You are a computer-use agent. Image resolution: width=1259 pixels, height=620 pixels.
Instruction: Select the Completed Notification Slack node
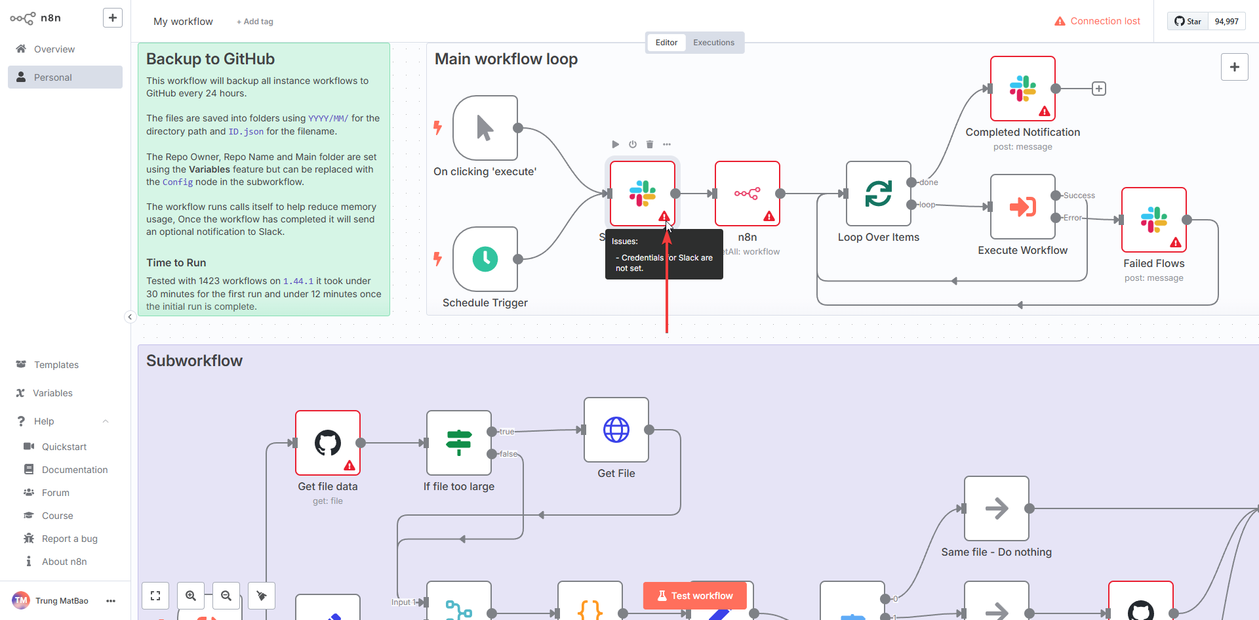point(1023,89)
